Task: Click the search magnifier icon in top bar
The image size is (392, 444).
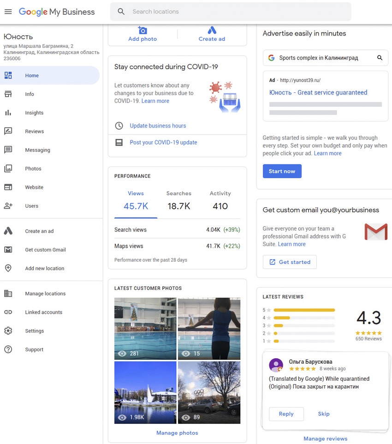Action: point(121,12)
